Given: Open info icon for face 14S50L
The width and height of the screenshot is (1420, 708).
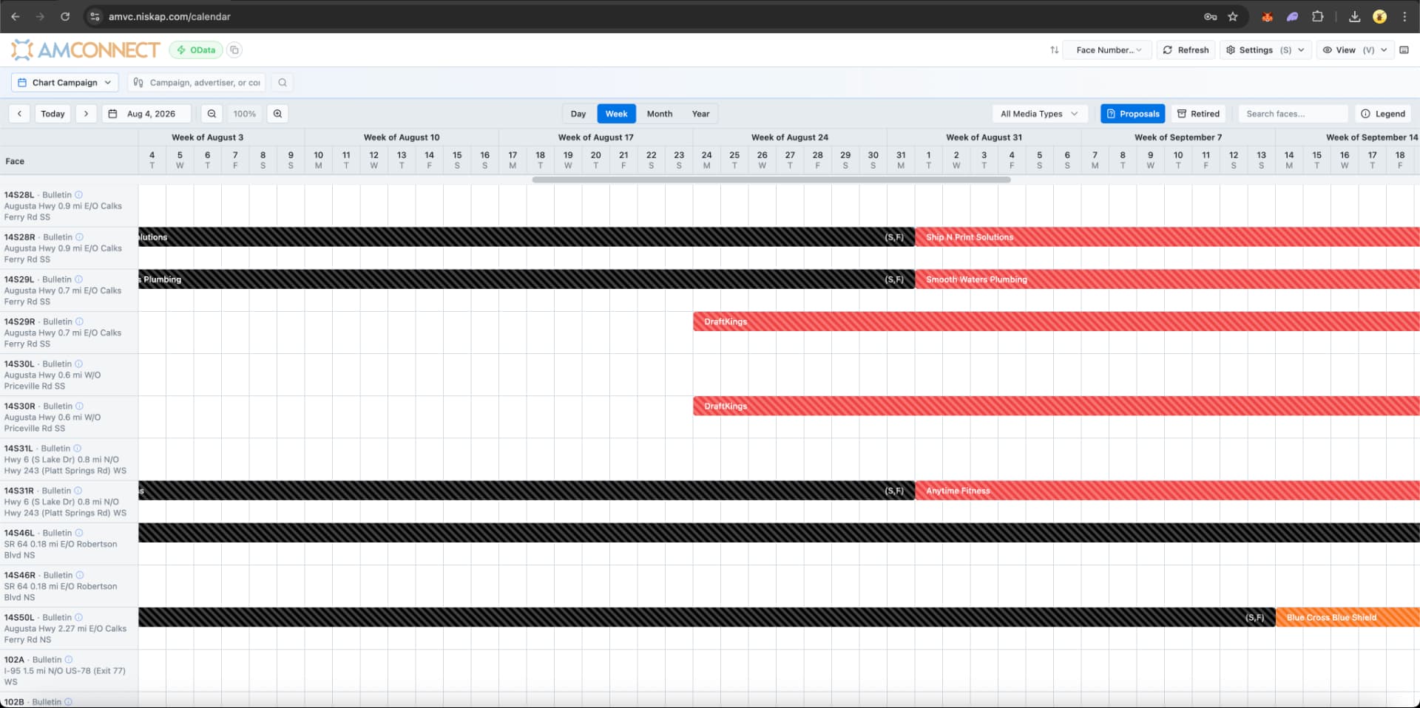Looking at the screenshot, I should coord(78,618).
